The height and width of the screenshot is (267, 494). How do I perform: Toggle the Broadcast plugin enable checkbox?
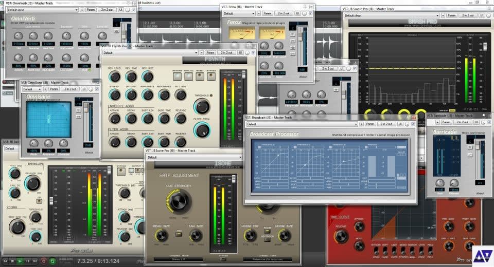pyautogui.click(x=412, y=124)
